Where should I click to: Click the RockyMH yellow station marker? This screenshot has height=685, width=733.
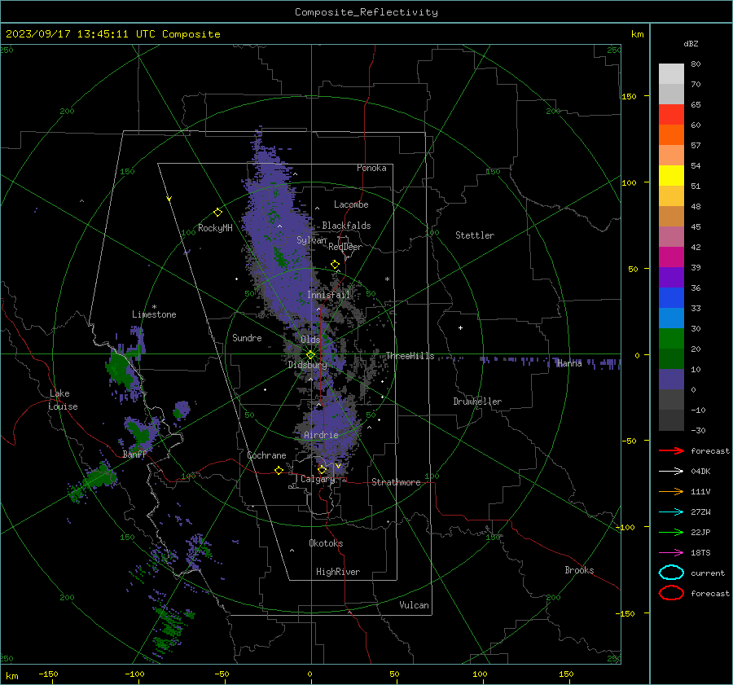(217, 213)
